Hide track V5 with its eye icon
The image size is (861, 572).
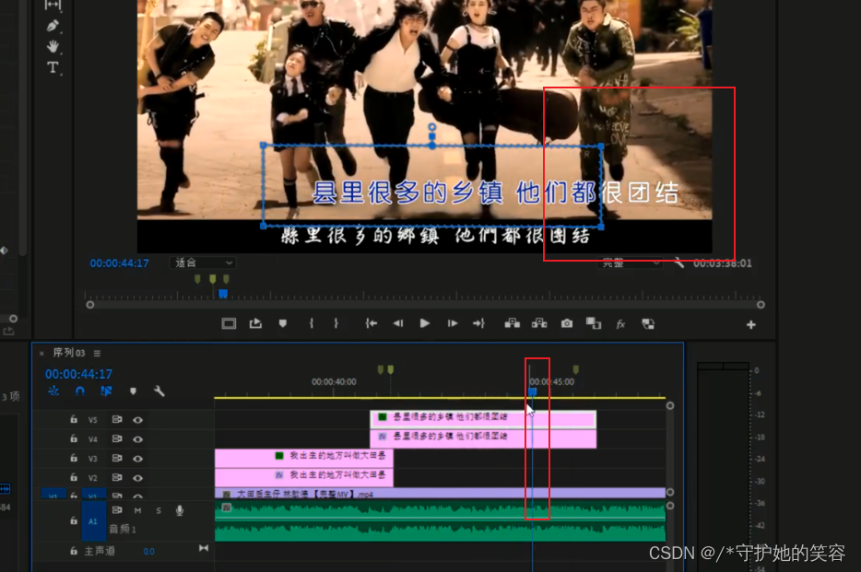pos(138,420)
